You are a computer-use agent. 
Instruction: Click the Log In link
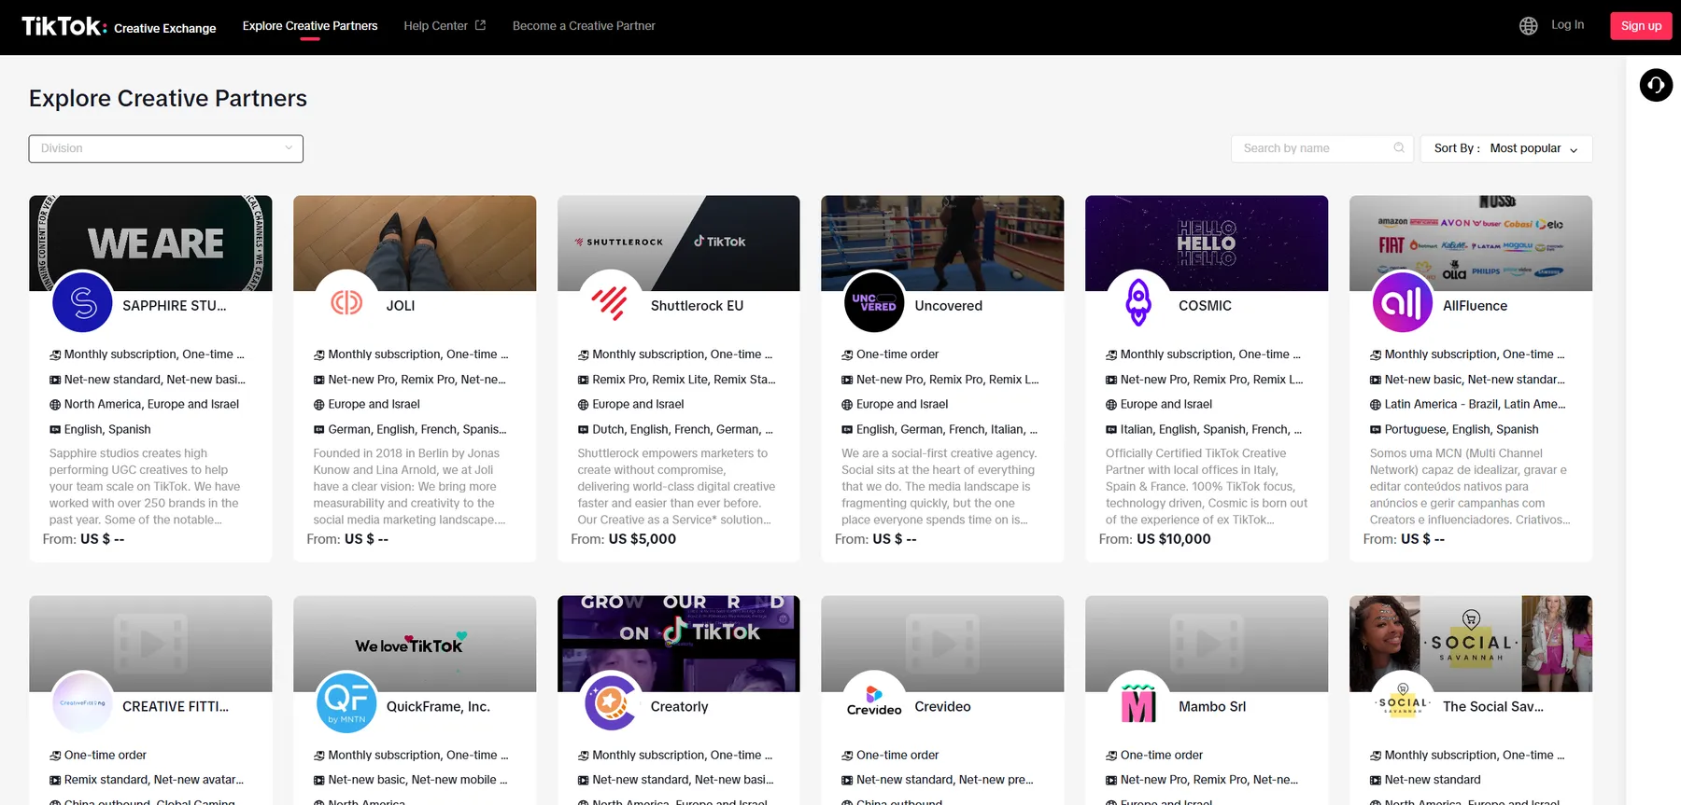click(x=1567, y=25)
